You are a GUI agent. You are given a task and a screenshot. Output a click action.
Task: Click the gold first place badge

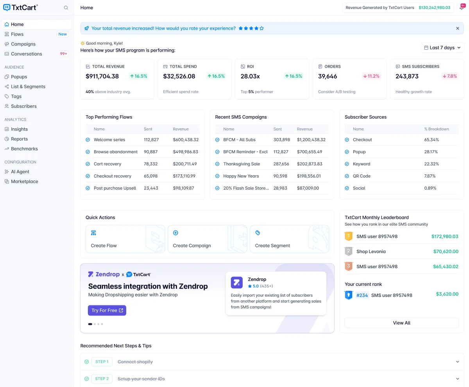pos(349,236)
